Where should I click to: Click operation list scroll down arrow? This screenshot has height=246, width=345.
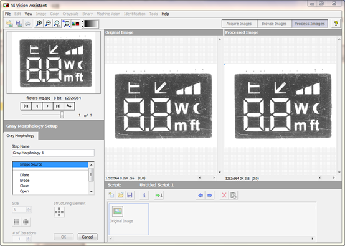pos(92,192)
